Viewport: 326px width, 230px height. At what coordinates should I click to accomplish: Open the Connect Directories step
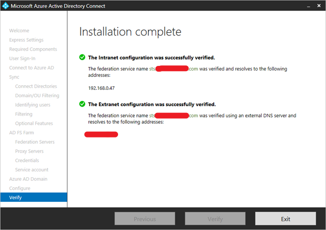pos(36,86)
